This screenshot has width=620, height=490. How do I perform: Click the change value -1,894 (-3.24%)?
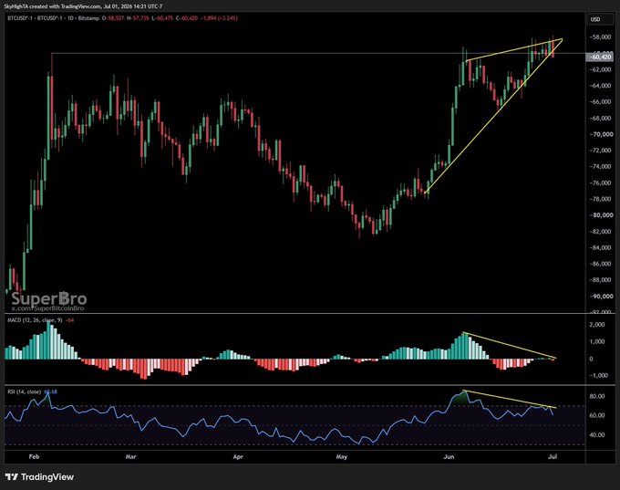click(x=219, y=18)
